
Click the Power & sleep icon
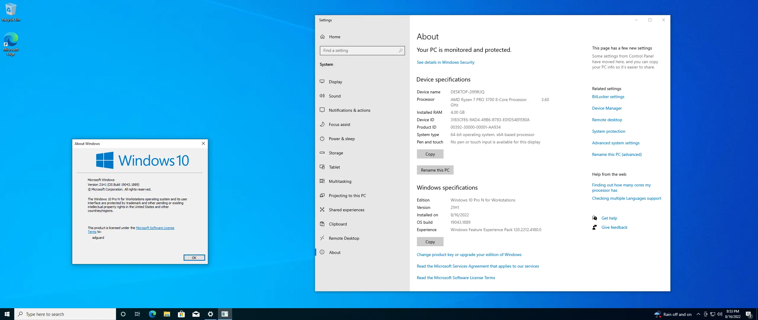click(x=322, y=138)
